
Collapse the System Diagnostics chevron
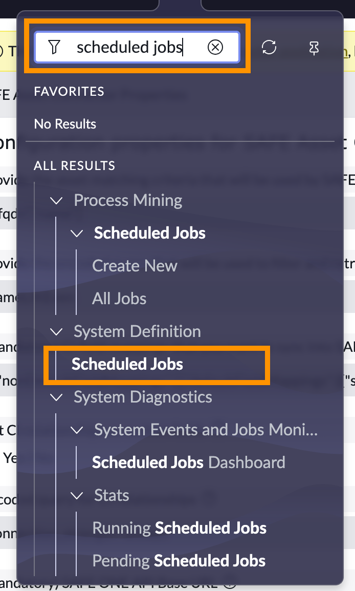click(56, 397)
